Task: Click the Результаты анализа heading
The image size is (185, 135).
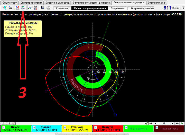Action: click(23, 23)
